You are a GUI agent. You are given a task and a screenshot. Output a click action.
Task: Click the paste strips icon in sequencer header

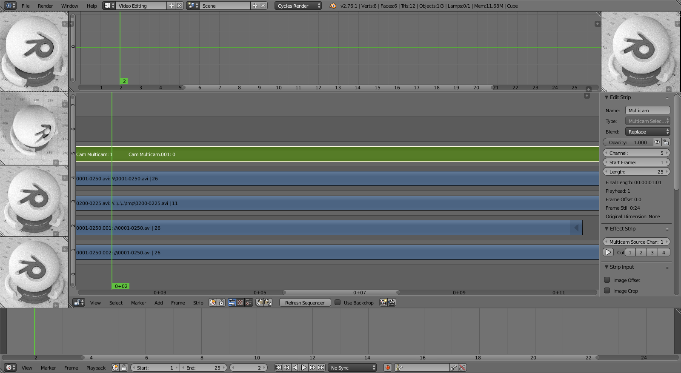click(x=268, y=303)
